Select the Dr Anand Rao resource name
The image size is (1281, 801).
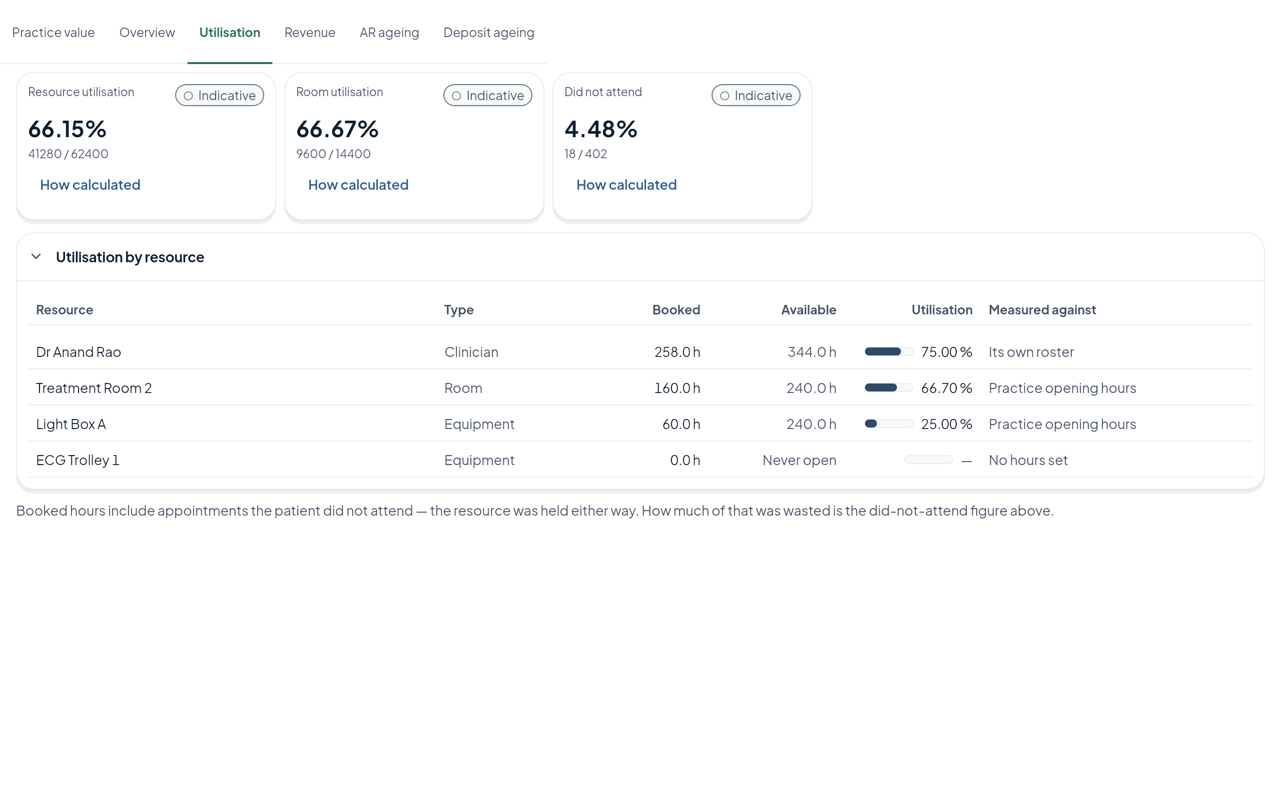(x=79, y=352)
